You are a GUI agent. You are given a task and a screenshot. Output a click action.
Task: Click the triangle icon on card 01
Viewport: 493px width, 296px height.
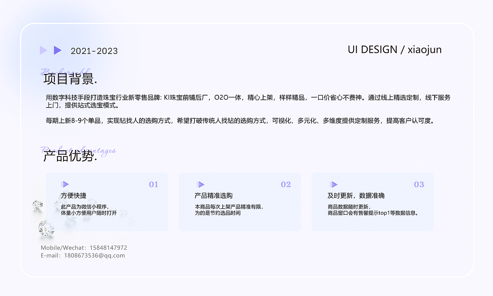pyautogui.click(x=65, y=184)
